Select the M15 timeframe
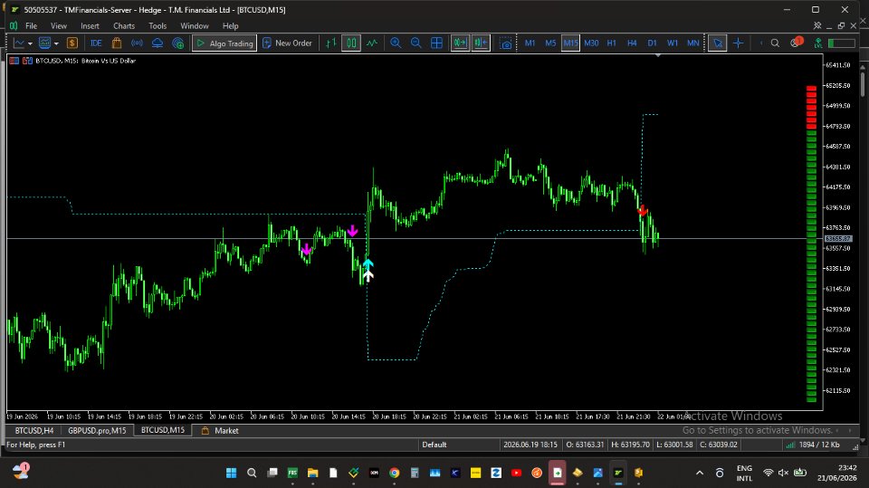 [x=570, y=43]
